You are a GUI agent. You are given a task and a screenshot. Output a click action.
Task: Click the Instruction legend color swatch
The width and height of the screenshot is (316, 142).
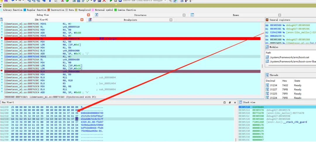click(49, 10)
